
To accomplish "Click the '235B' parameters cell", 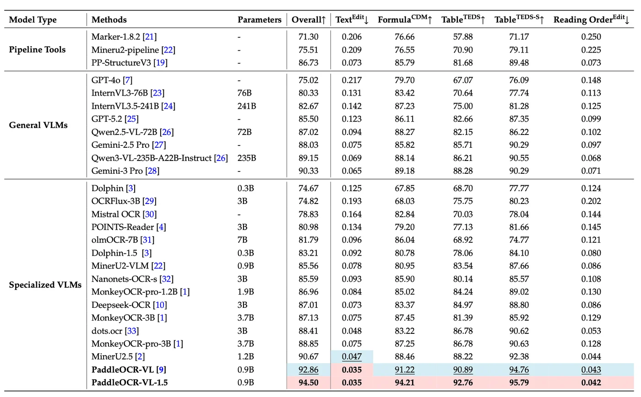I will 247,158.
